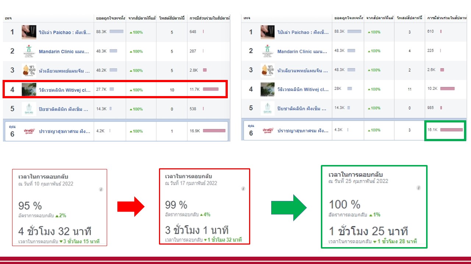Screen dimensions: 471x264
Task: Click ปิยชาติคลินิก logo in right table
Action: [x=268, y=108]
